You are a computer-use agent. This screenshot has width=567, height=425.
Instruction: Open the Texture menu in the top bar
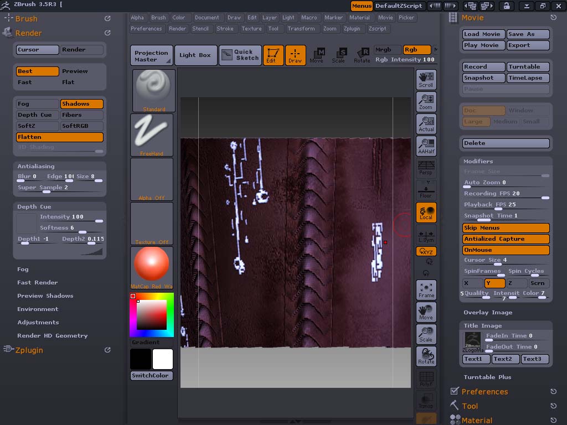pyautogui.click(x=252, y=28)
